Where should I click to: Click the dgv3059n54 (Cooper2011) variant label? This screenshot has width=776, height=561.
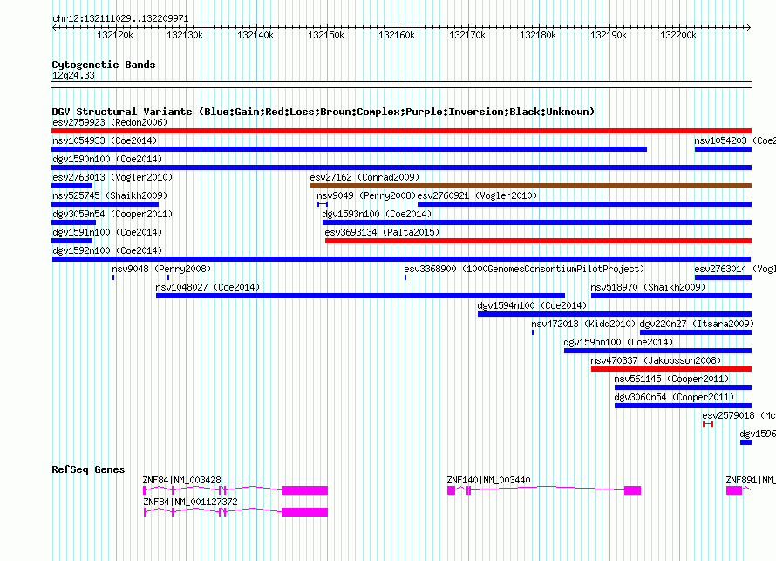coord(112,214)
